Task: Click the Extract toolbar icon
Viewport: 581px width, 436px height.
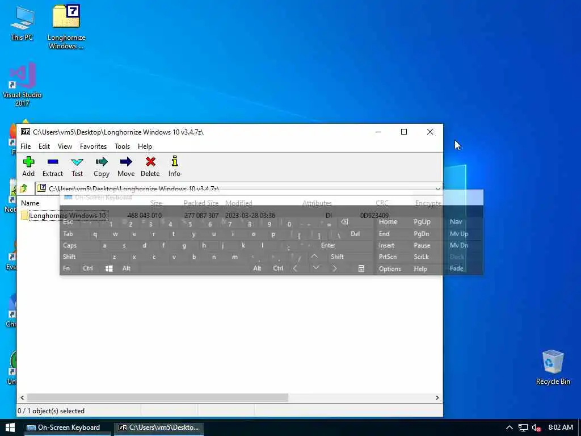Action: (x=53, y=166)
